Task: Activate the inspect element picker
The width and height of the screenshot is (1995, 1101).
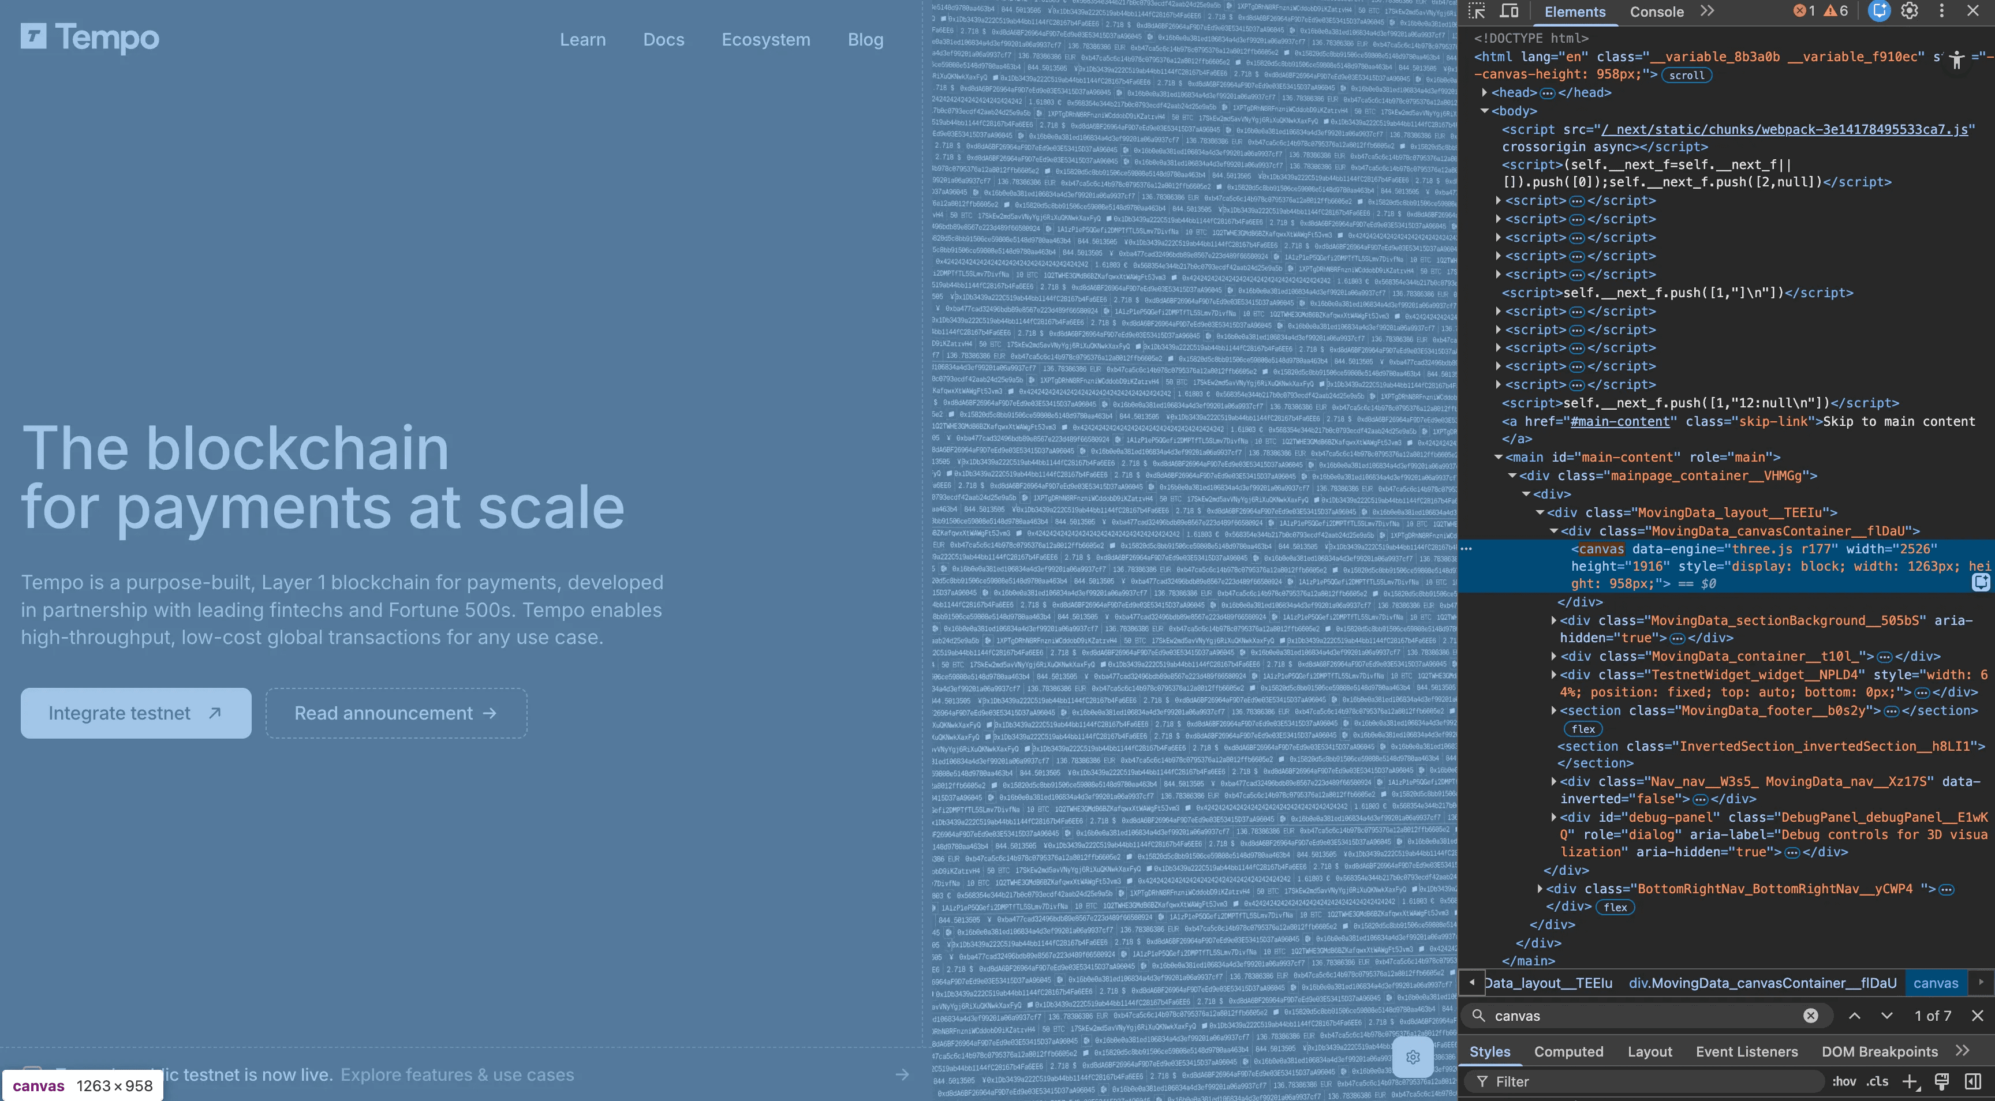Action: tap(1477, 11)
